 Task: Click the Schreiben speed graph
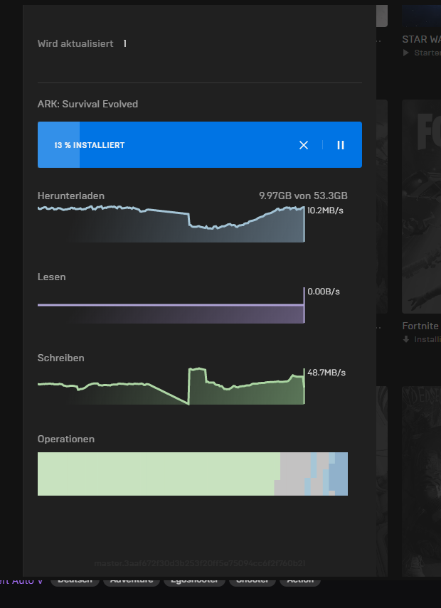coord(171,389)
